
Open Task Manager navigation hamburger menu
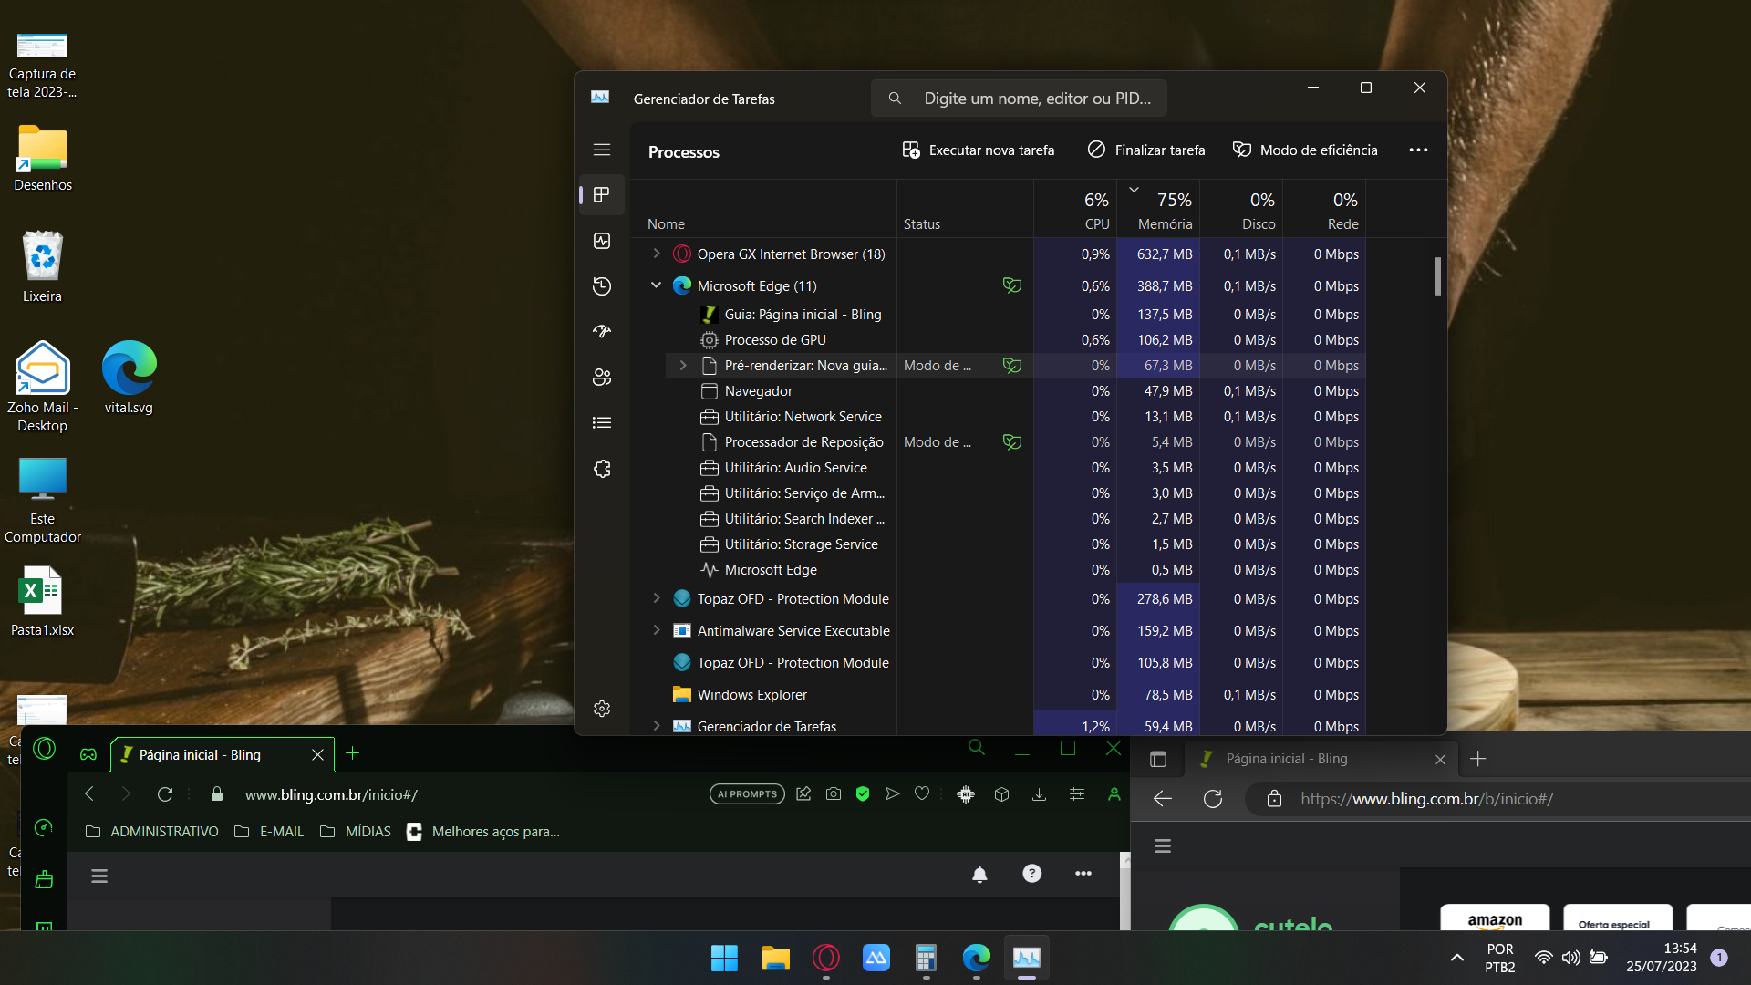click(x=602, y=150)
